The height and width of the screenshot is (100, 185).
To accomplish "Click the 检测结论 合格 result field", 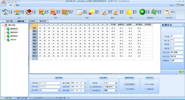I will click(177, 61).
